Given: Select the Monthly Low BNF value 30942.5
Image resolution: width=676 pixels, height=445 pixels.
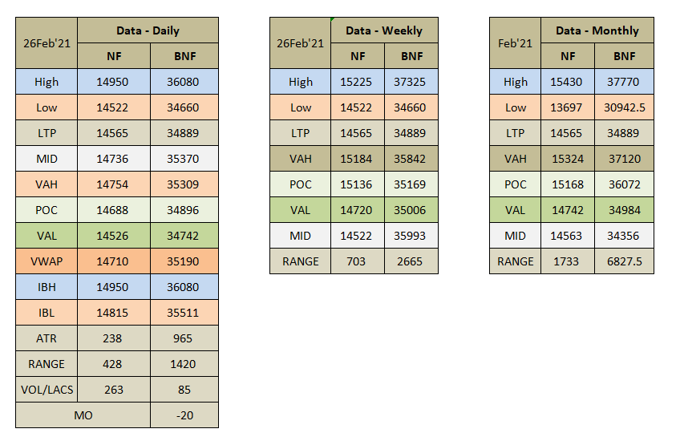Looking at the screenshot, I should pyautogui.click(x=624, y=107).
